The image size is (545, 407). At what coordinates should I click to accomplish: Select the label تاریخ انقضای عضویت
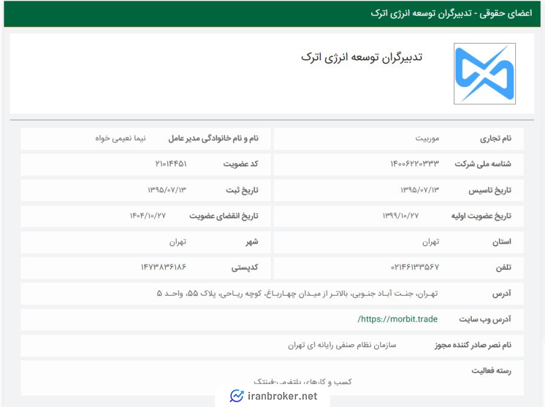[x=224, y=216]
